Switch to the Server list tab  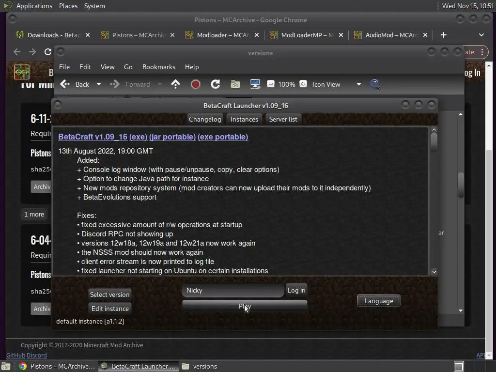click(283, 119)
